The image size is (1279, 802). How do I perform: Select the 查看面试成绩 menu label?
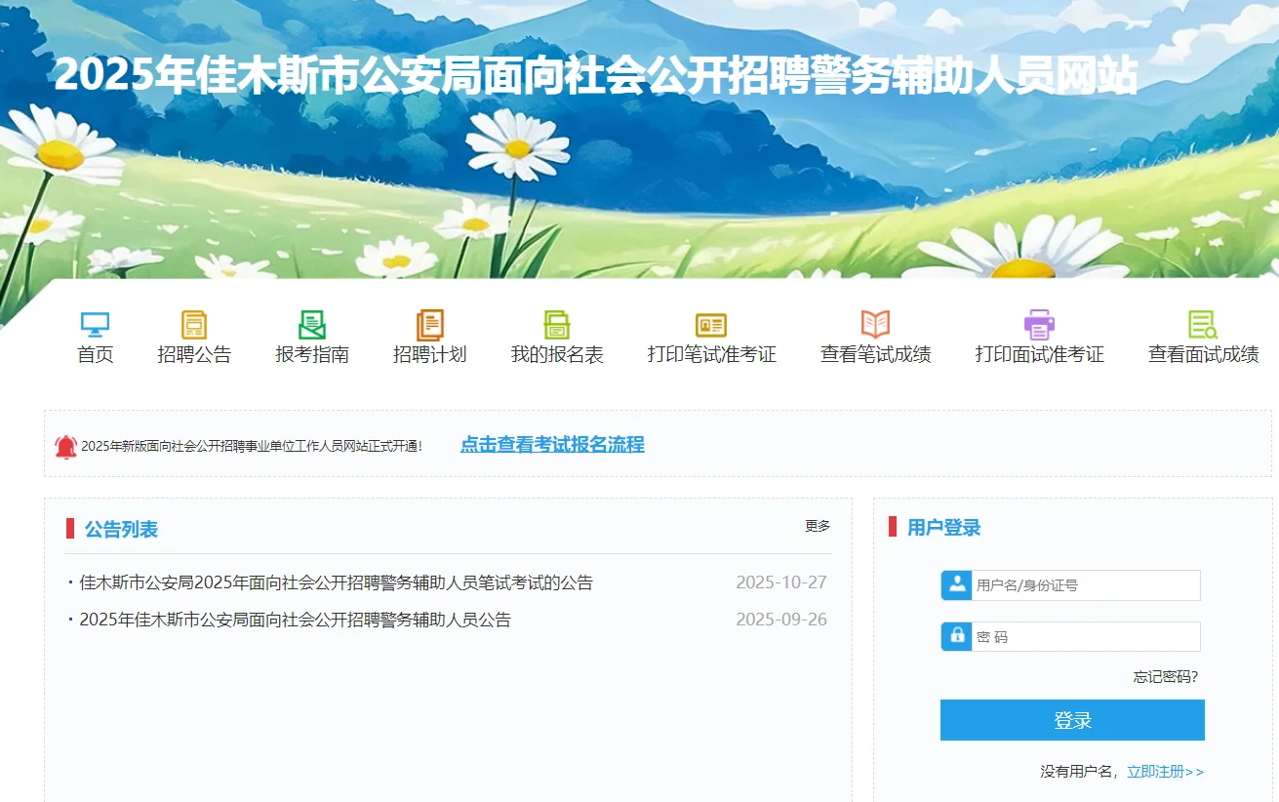[x=1203, y=354]
